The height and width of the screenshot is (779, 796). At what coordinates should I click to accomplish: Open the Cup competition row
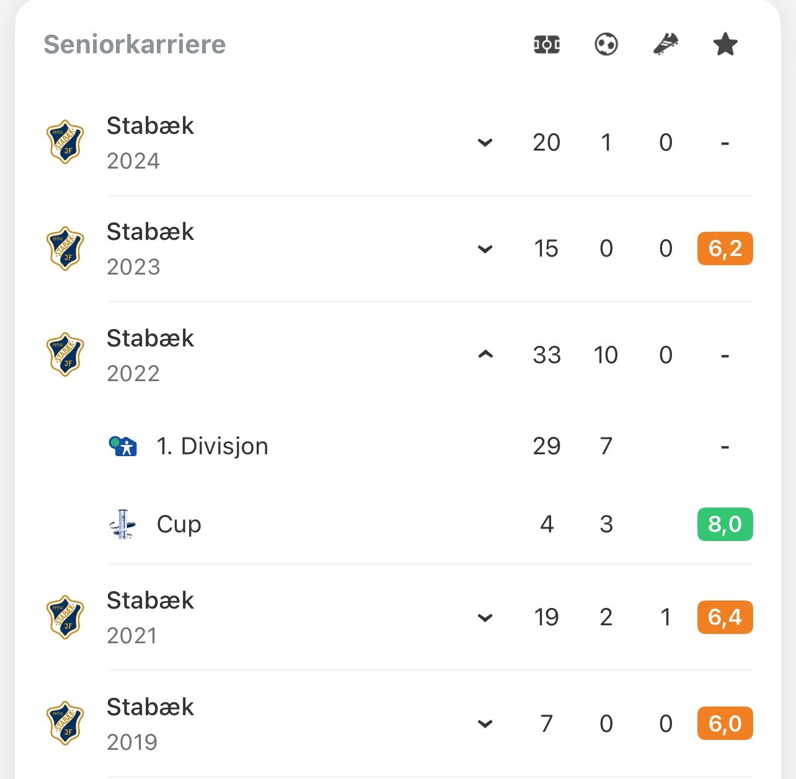(x=430, y=524)
